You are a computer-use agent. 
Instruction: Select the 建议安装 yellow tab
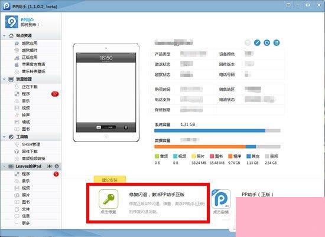pos(110,179)
